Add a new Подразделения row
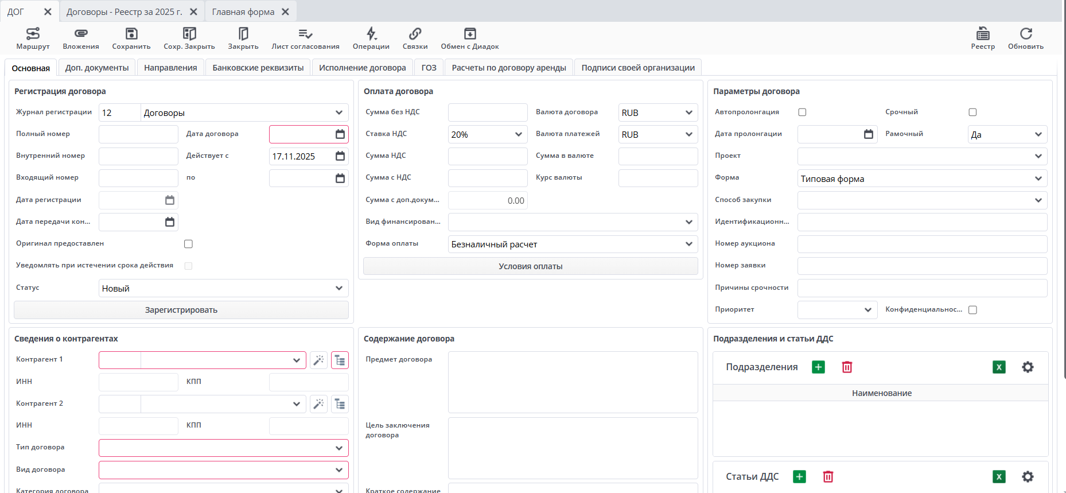1066x493 pixels. (x=818, y=367)
